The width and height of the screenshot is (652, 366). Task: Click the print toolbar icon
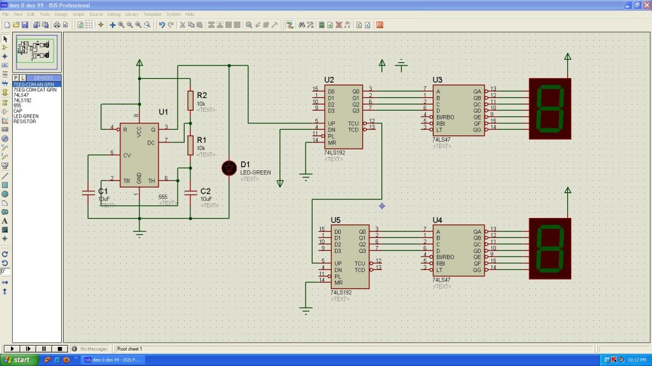click(57, 25)
